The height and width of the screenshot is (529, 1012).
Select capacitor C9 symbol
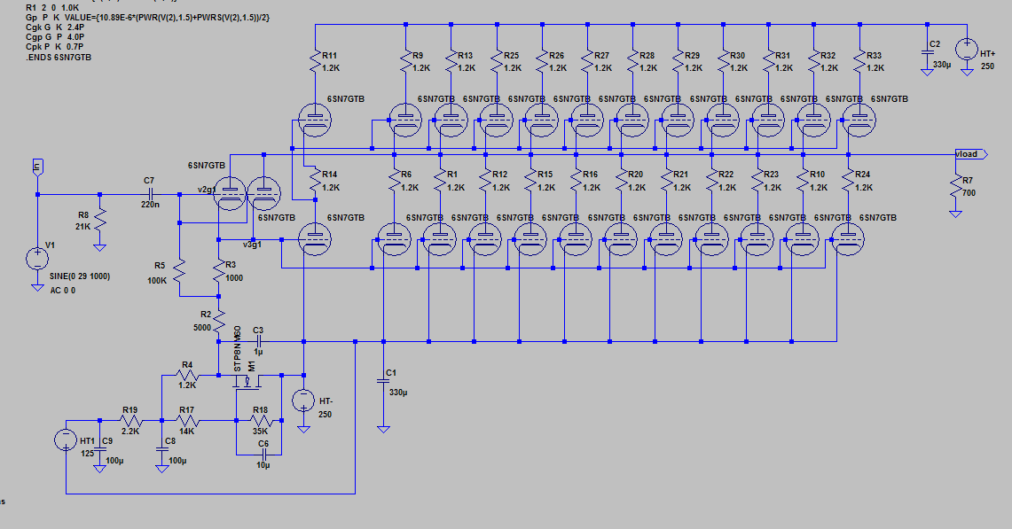99,447
